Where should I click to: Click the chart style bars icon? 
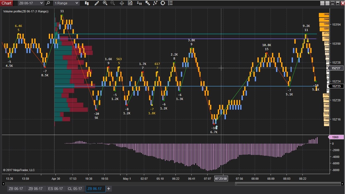click(x=87, y=3)
